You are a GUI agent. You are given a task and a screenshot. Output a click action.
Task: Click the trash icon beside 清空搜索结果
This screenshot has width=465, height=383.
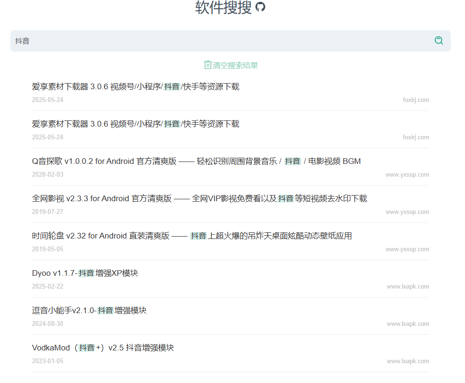pyautogui.click(x=208, y=65)
